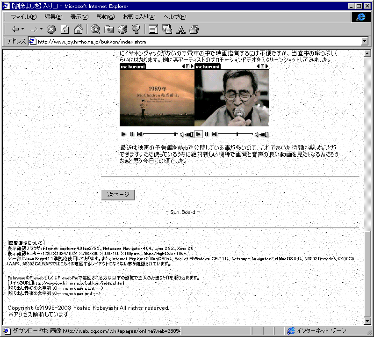Click the Internet Explorer logo throbber
The image size is (374, 337).
coord(361,17)
